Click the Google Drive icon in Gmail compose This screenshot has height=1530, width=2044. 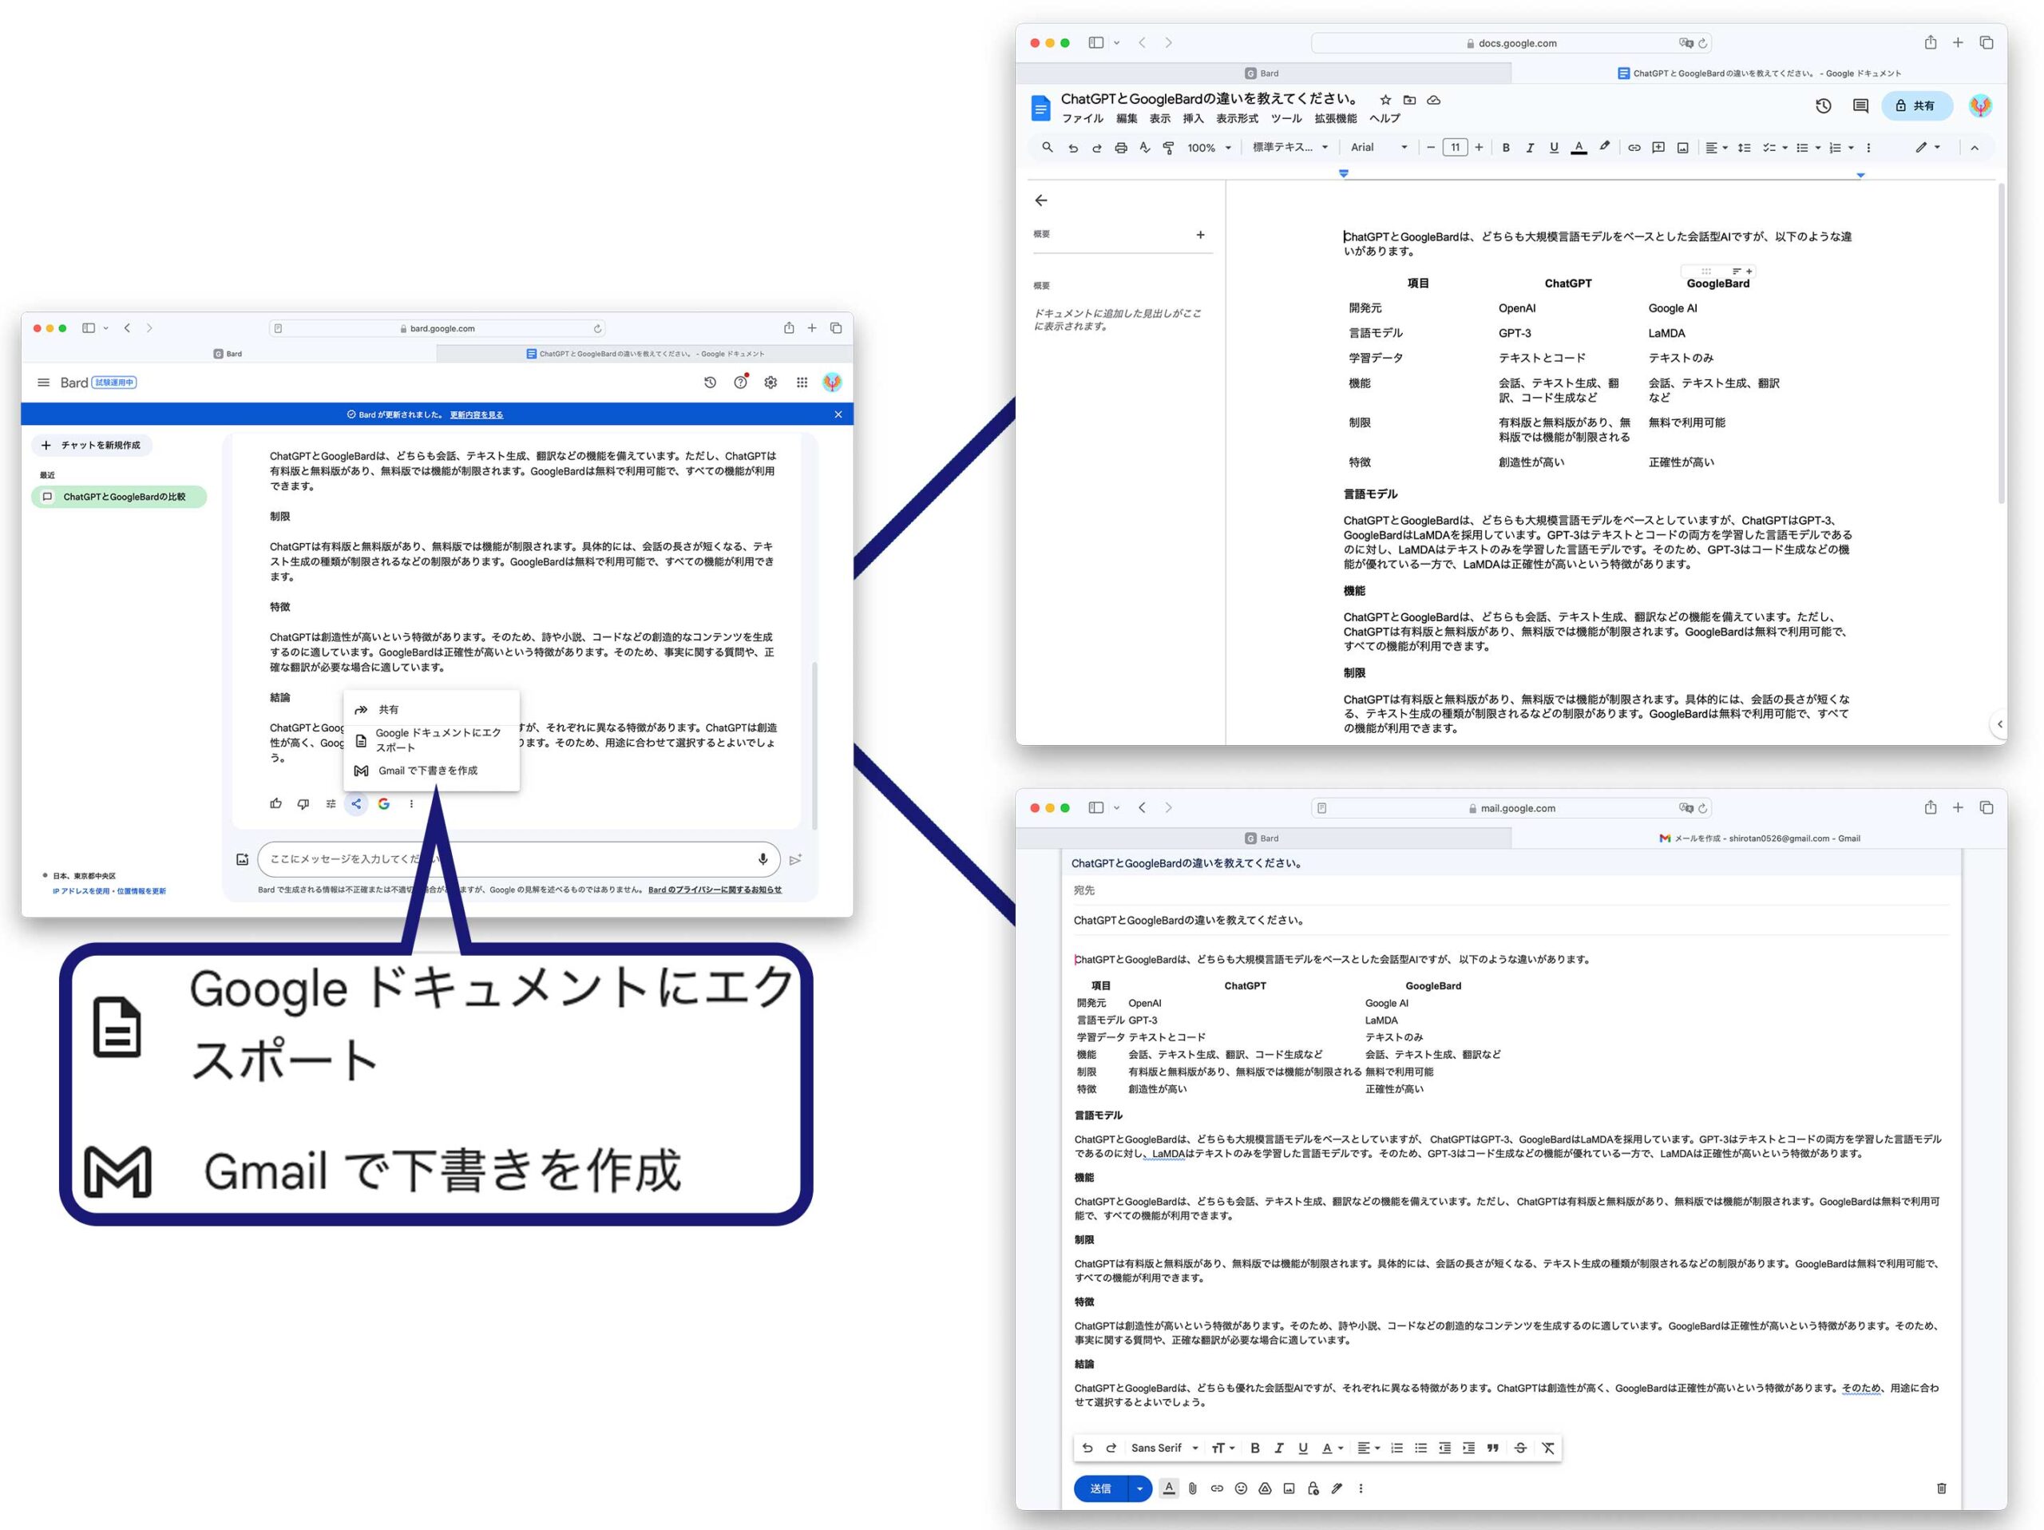(1265, 1488)
